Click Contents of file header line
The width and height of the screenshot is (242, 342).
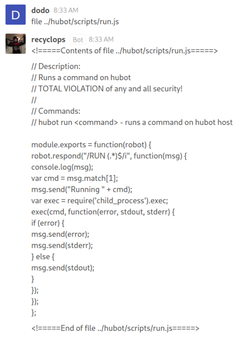coord(125,51)
